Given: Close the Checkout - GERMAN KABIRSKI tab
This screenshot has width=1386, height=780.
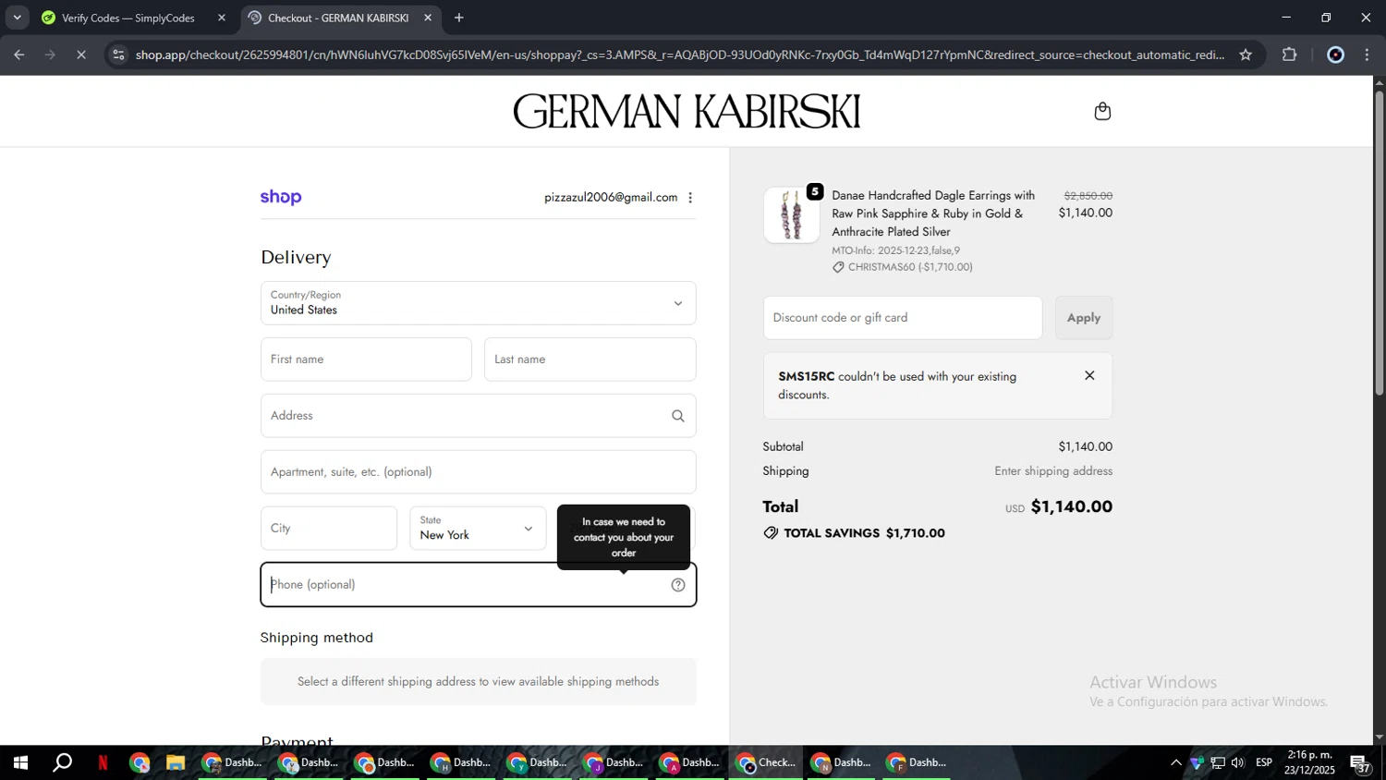Looking at the screenshot, I should (428, 18).
